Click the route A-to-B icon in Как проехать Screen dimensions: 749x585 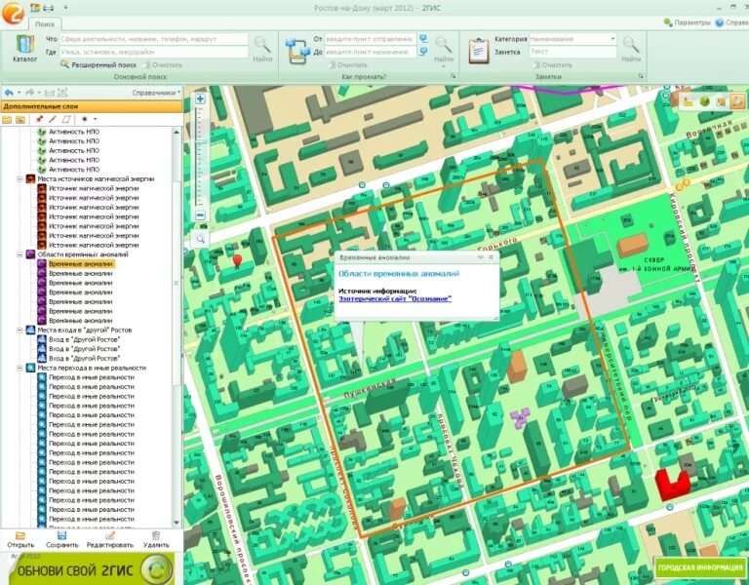pos(297,52)
